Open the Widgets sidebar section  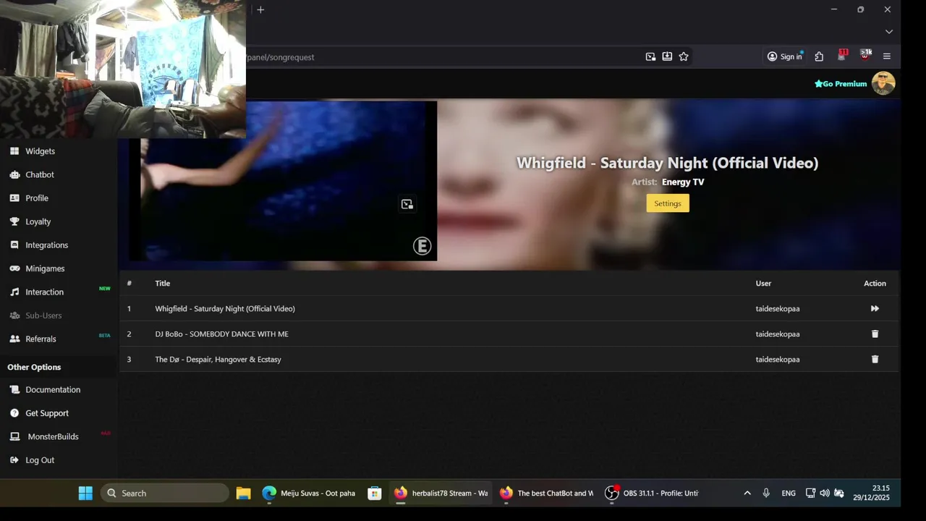[x=40, y=151]
